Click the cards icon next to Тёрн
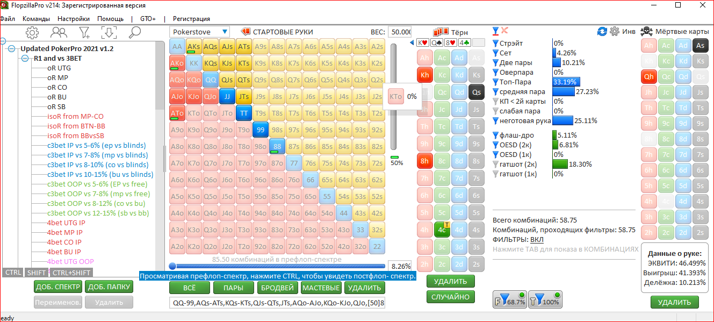The height and width of the screenshot is (322, 714). (441, 32)
